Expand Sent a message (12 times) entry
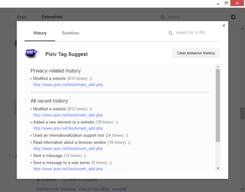The image size is (245, 192). 31,156
